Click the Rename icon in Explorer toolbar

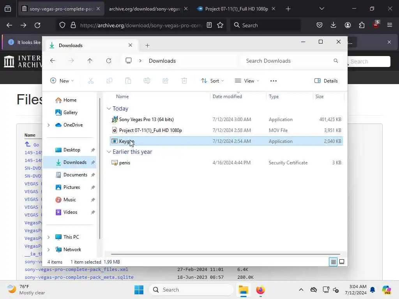click(x=147, y=81)
